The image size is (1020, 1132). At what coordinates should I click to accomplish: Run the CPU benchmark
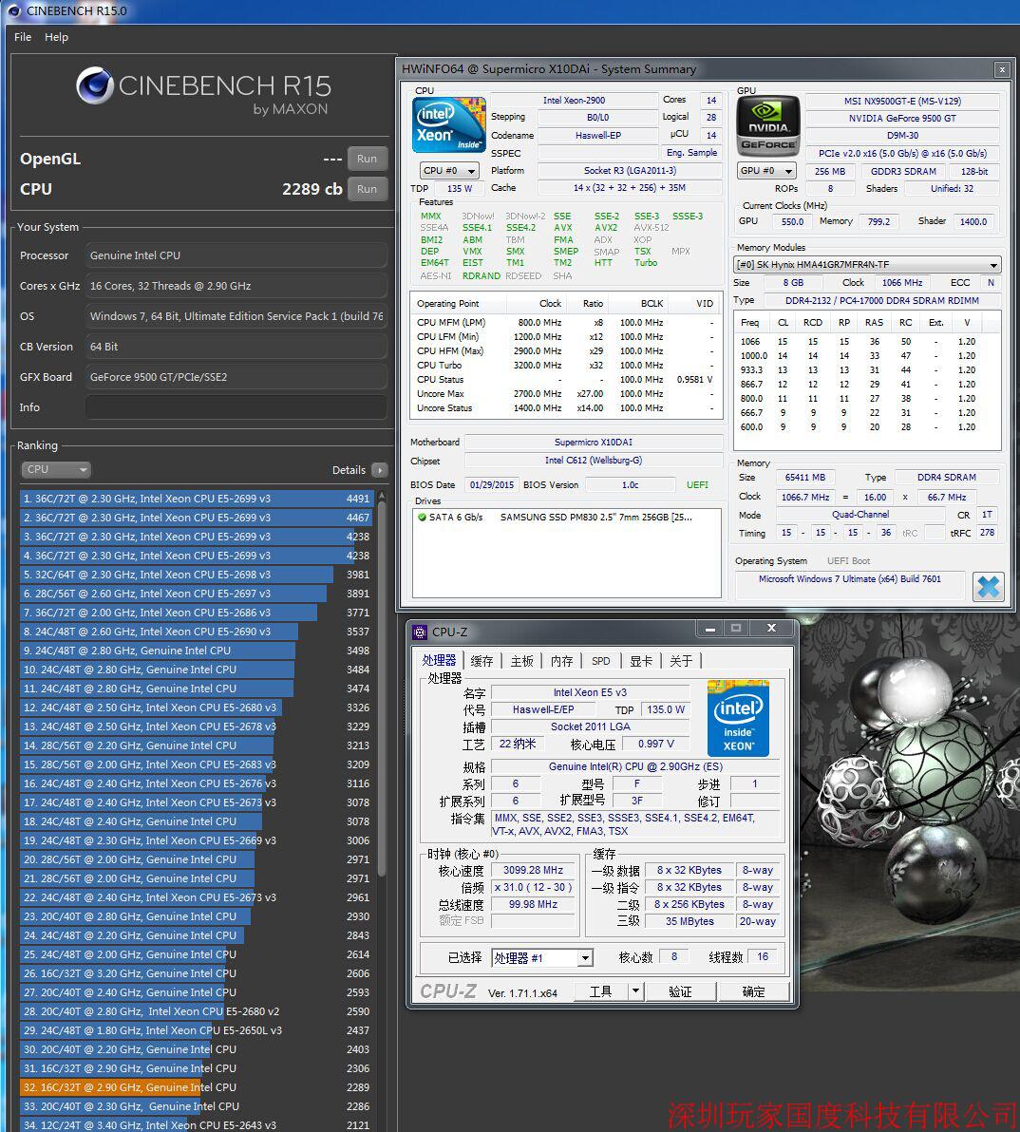tap(367, 189)
